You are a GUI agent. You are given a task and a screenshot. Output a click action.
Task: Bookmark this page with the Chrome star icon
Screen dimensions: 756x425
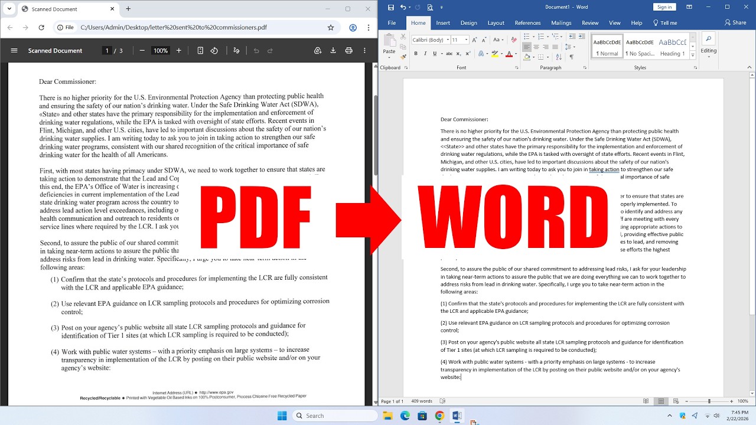[331, 27]
